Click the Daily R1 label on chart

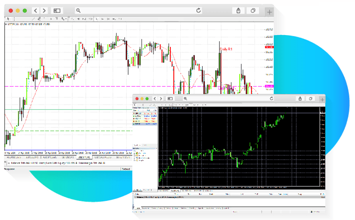pyautogui.click(x=226, y=49)
